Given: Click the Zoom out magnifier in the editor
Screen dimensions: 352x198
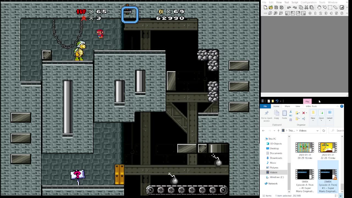Looking at the screenshot, I should pyautogui.click(x=281, y=13).
